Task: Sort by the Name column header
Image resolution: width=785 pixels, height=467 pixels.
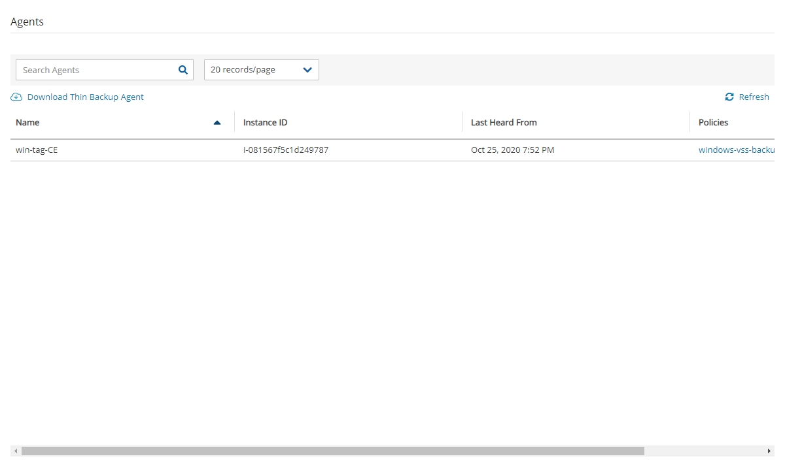Action: 28,123
